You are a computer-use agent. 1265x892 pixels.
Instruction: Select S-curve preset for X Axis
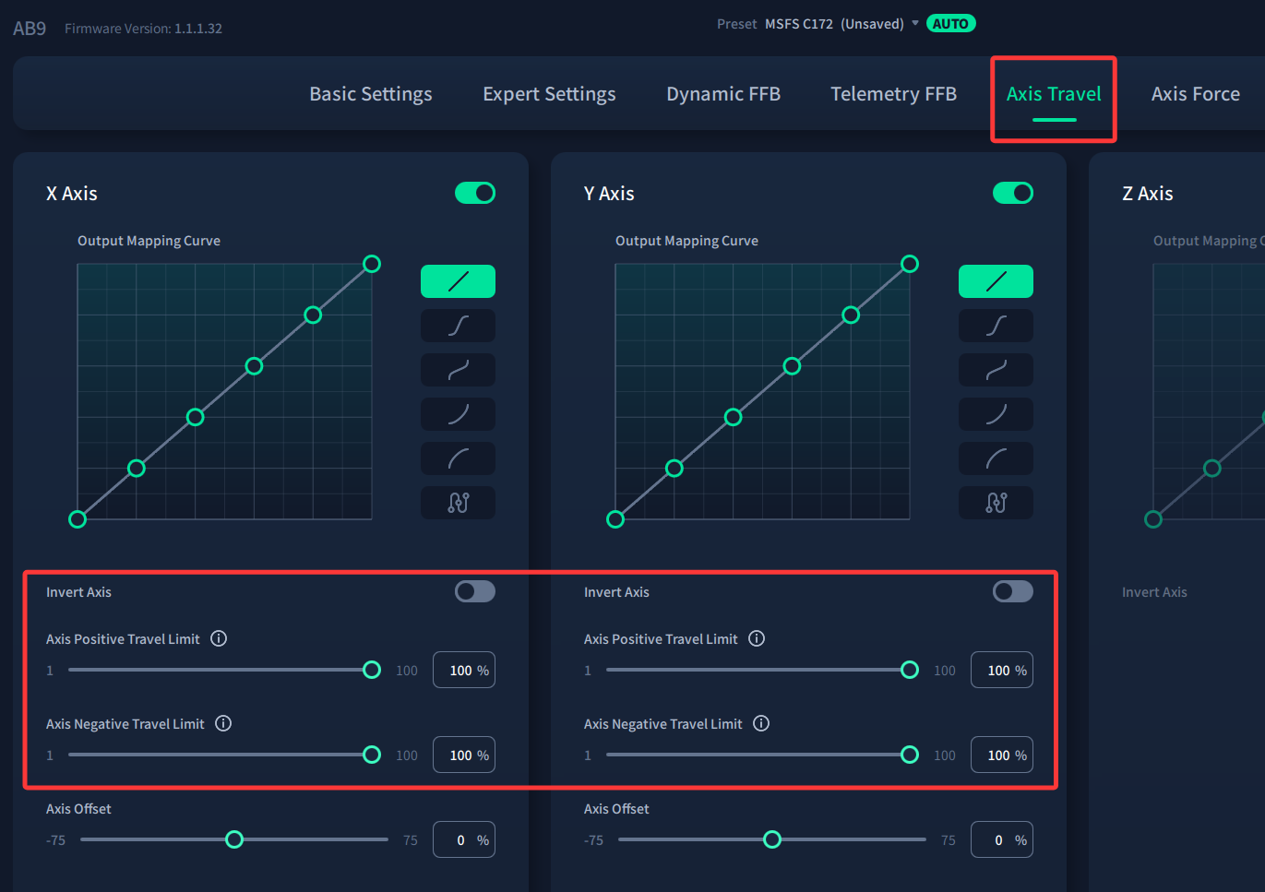point(458,326)
